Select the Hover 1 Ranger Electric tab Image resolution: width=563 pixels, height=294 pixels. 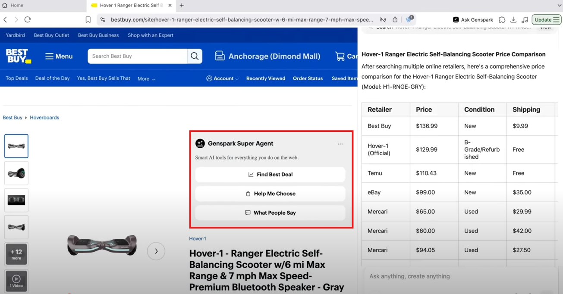[131, 5]
